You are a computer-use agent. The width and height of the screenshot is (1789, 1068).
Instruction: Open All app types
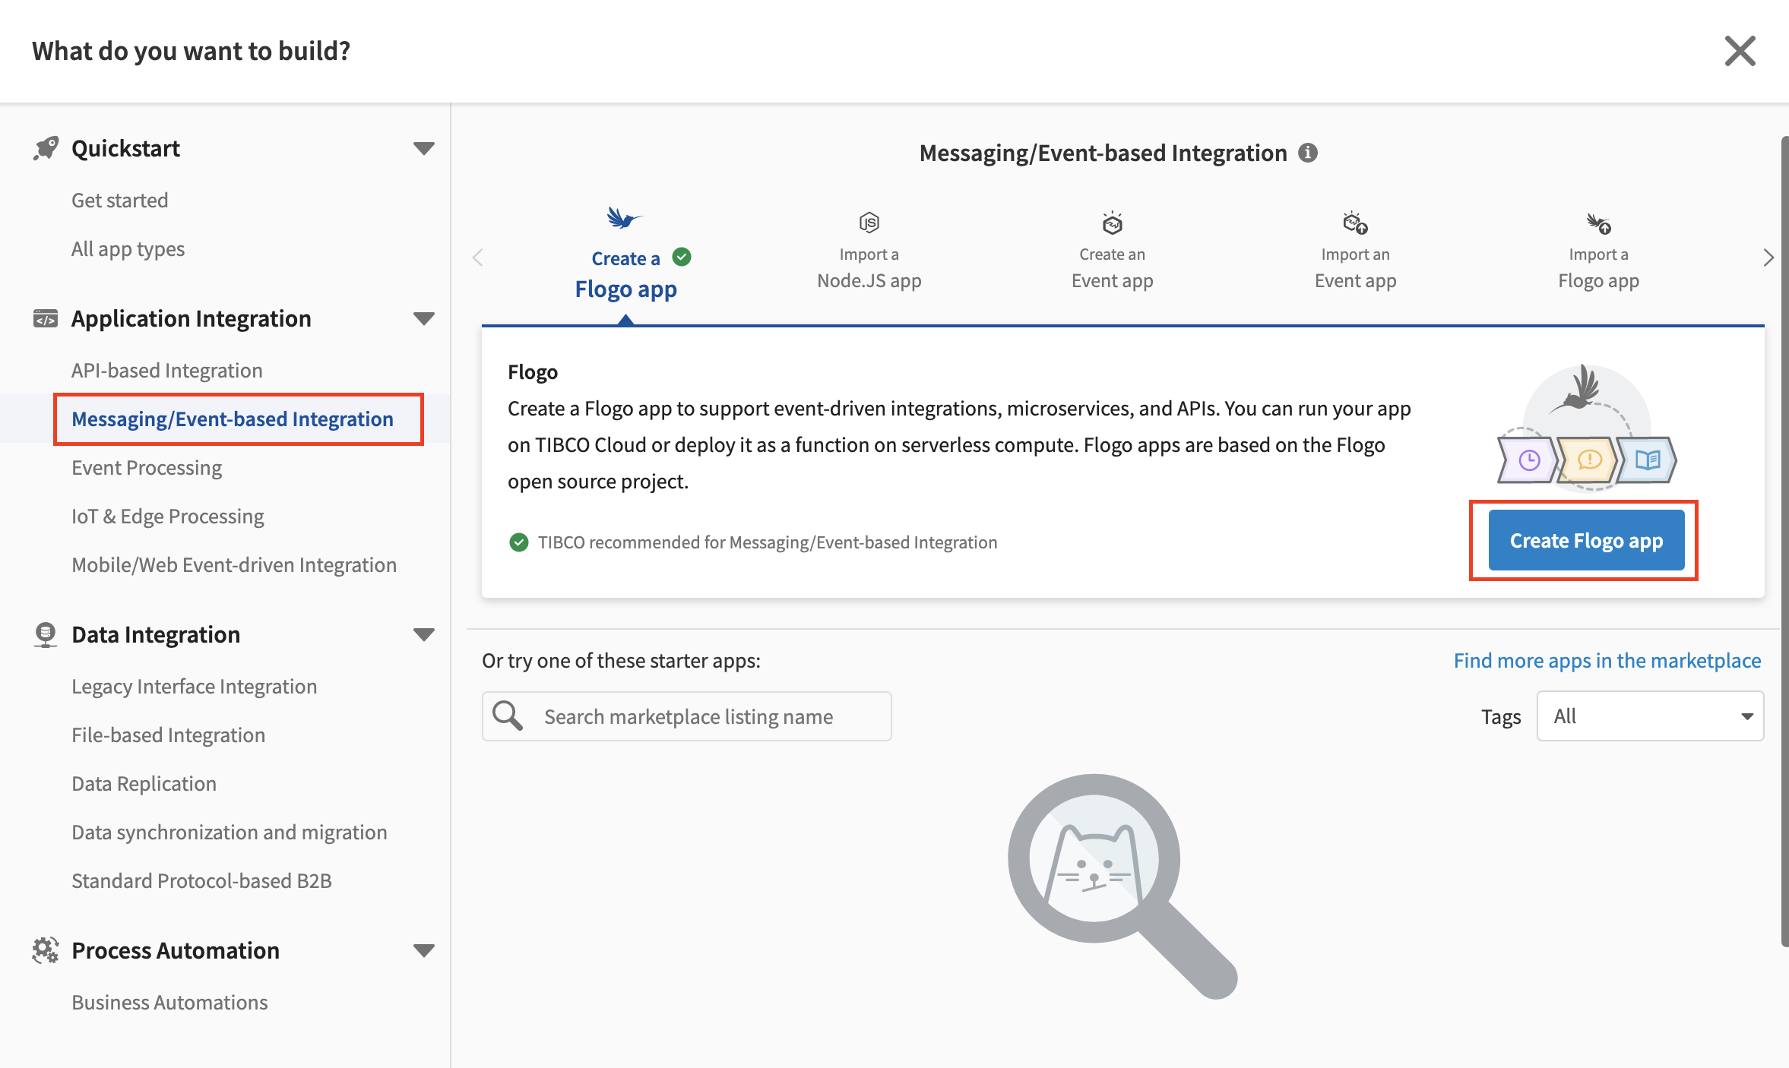point(128,249)
